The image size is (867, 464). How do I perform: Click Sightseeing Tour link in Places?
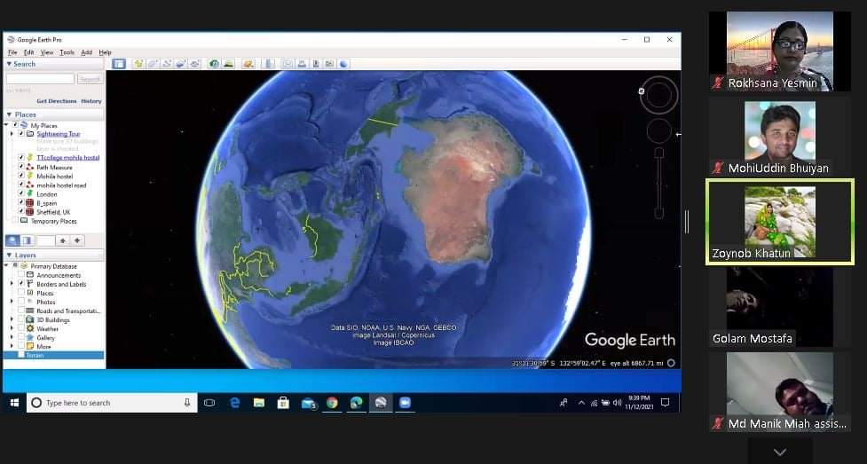59,134
